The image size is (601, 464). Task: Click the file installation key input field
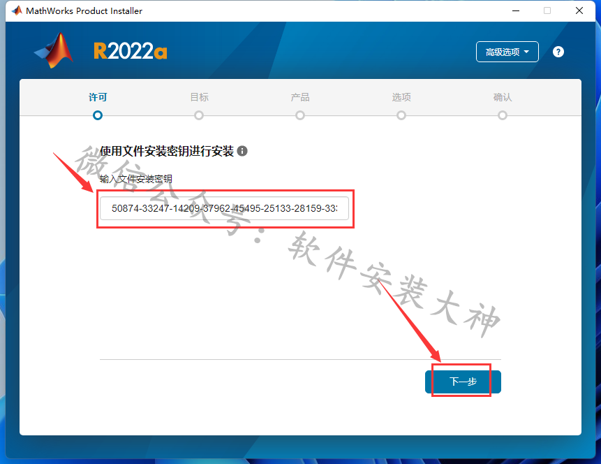click(x=224, y=208)
